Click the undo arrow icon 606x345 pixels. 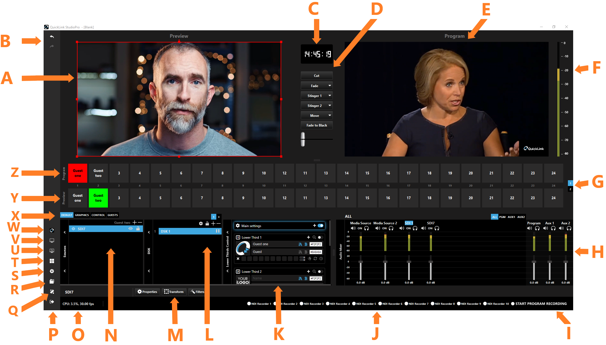coord(52,37)
